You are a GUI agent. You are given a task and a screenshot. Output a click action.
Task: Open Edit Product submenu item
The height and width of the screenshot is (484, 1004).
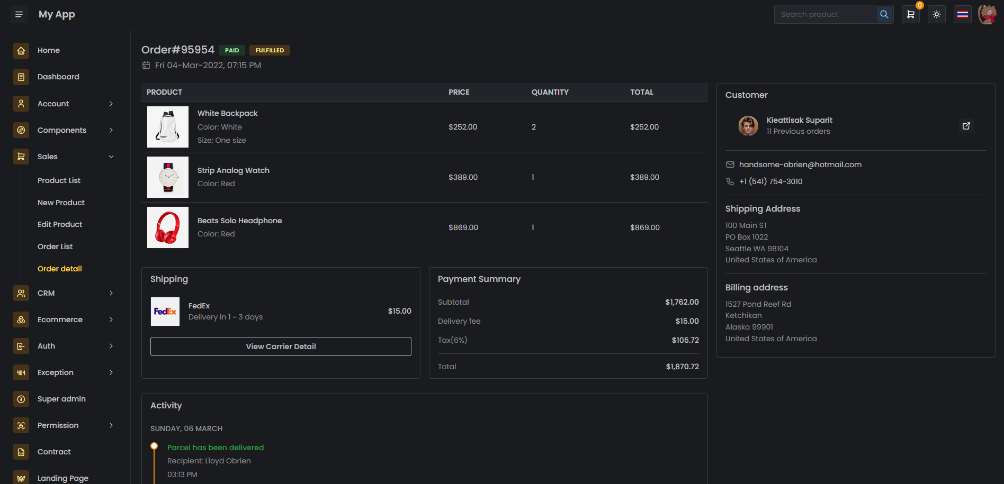tap(60, 224)
